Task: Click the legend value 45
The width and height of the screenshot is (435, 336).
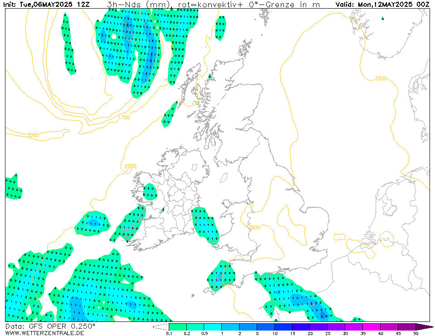Action: (398, 333)
